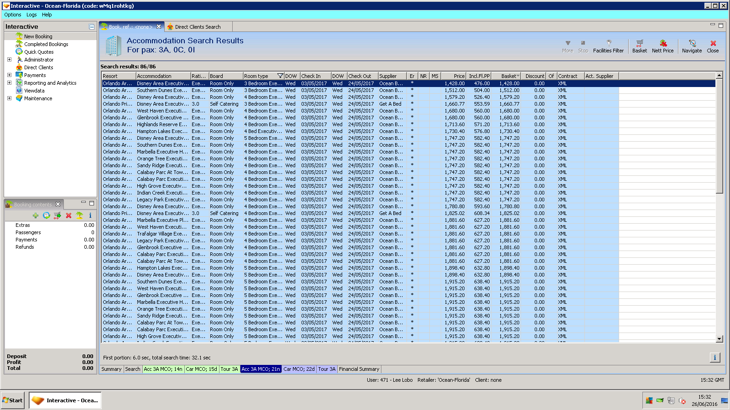Screen dimensions: 730x410
Task: Click the cart-with-arrow icon in Booking contents
Action: (57, 215)
